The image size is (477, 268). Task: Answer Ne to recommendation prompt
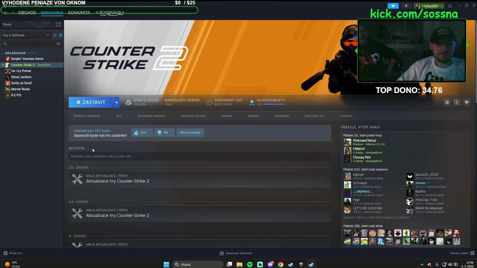(x=164, y=133)
